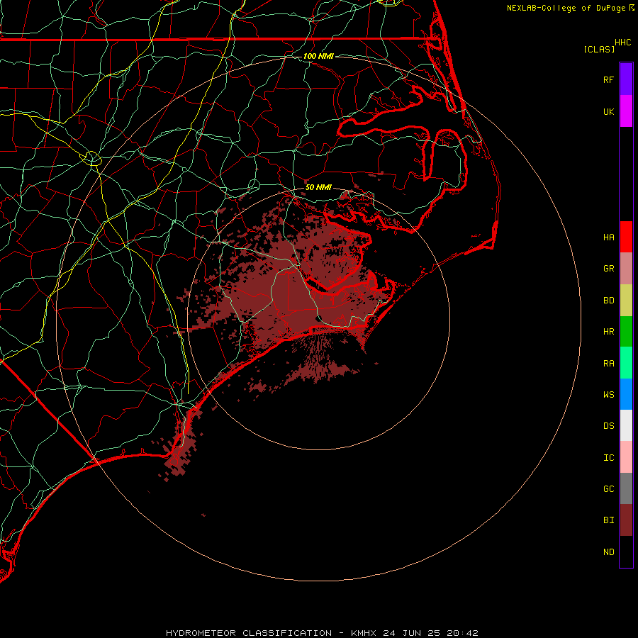Click the black radar site dot marker

(319, 318)
